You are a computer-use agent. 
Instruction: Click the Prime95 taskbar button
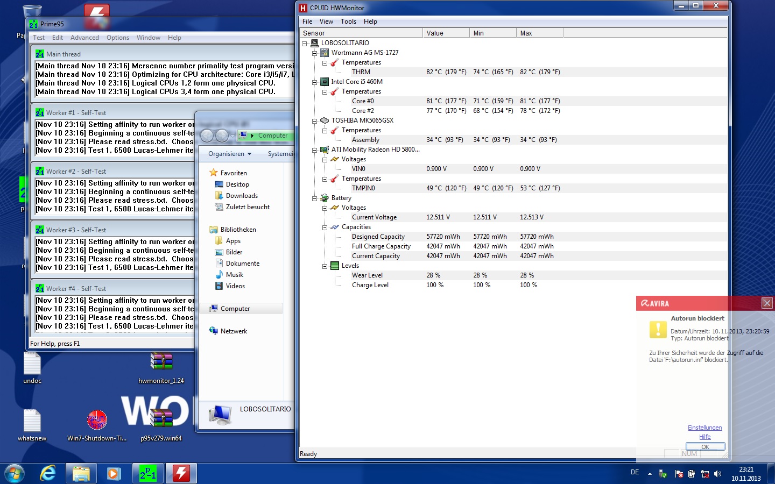point(147,473)
